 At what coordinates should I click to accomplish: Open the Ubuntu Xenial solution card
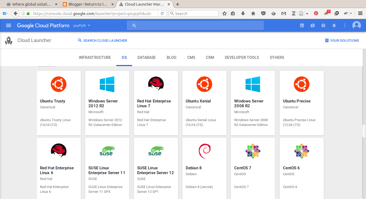204,103
